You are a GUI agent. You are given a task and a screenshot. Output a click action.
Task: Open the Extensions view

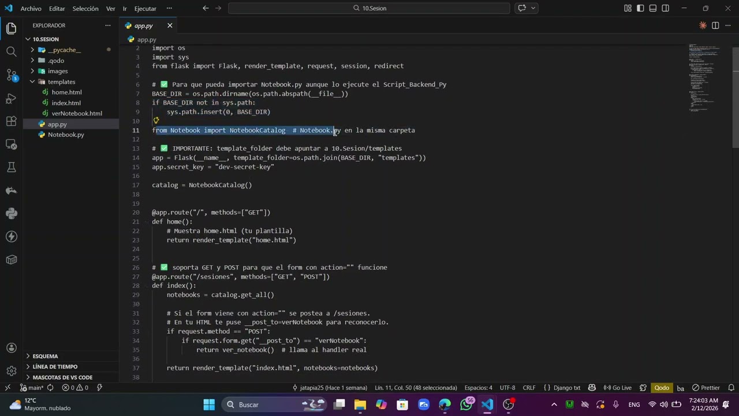click(11, 121)
